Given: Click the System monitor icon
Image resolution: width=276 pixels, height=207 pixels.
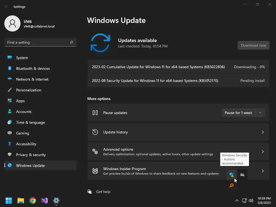Looking at the screenshot, I should tap(10, 58).
